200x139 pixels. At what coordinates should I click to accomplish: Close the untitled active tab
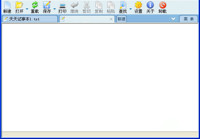click(111, 19)
